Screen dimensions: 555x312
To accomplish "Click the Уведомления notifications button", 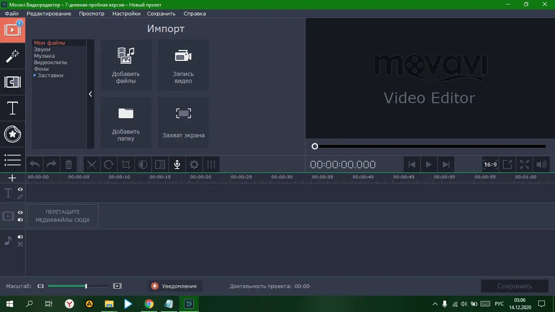I will tap(175, 286).
